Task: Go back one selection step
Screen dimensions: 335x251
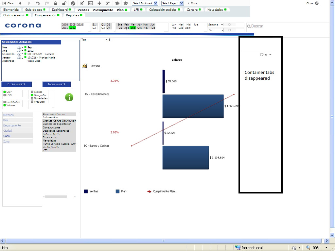Action: point(20,3)
